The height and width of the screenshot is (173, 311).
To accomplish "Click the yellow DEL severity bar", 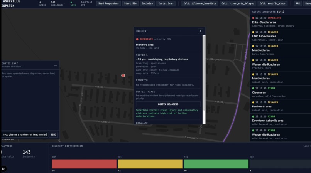I will tap(150, 164).
